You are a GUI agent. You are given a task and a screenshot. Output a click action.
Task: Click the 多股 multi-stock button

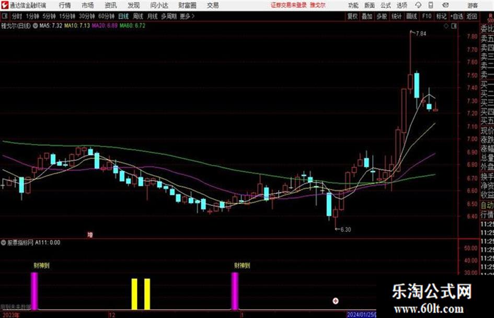pos(382,16)
